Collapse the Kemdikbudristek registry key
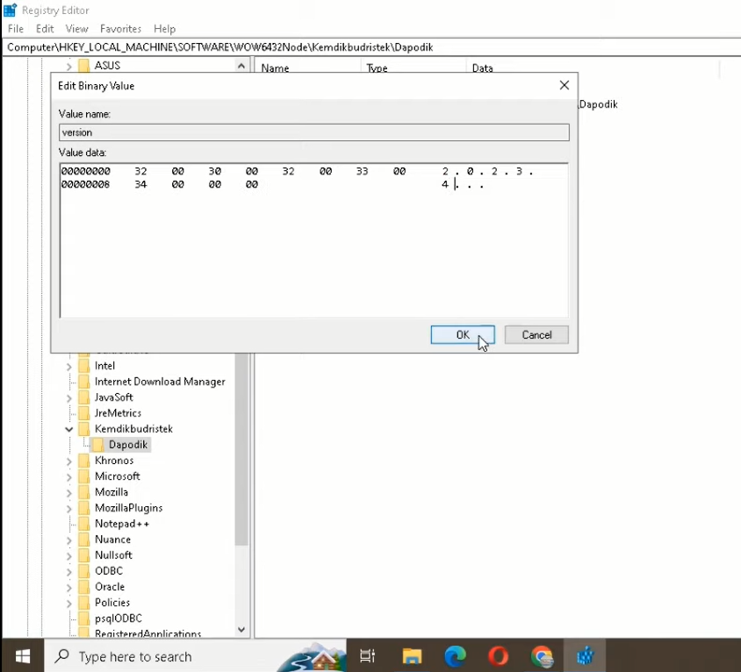This screenshot has width=741, height=672. [69, 429]
